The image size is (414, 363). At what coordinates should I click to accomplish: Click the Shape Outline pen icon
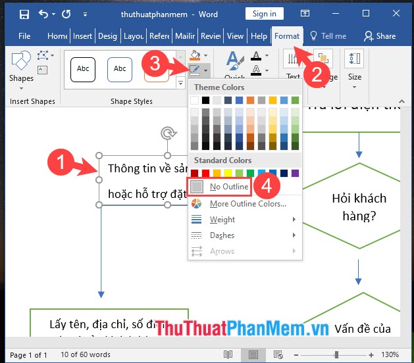[195, 70]
